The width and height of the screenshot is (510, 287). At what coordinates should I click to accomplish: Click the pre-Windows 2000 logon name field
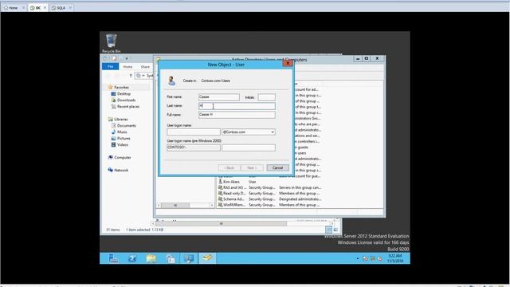click(249, 147)
